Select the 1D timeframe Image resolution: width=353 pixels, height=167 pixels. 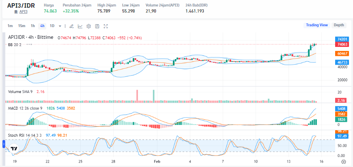[x=52, y=26]
